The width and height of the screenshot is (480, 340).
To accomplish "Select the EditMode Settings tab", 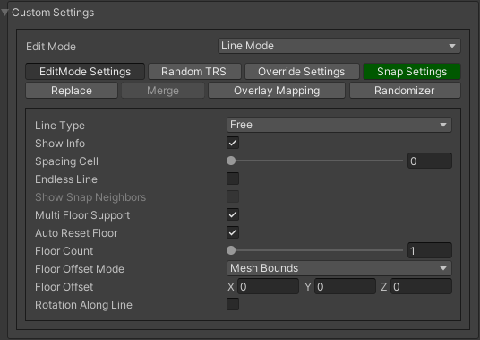I will tap(85, 72).
